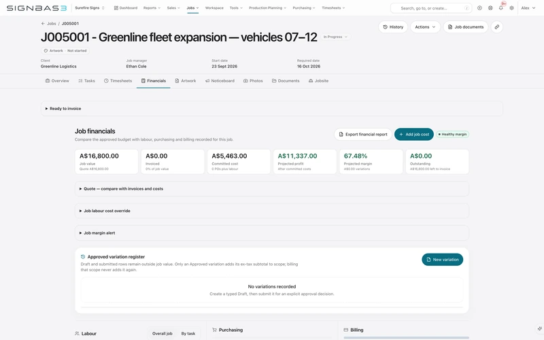Open the Purchasing top navigation menu

coord(304,8)
